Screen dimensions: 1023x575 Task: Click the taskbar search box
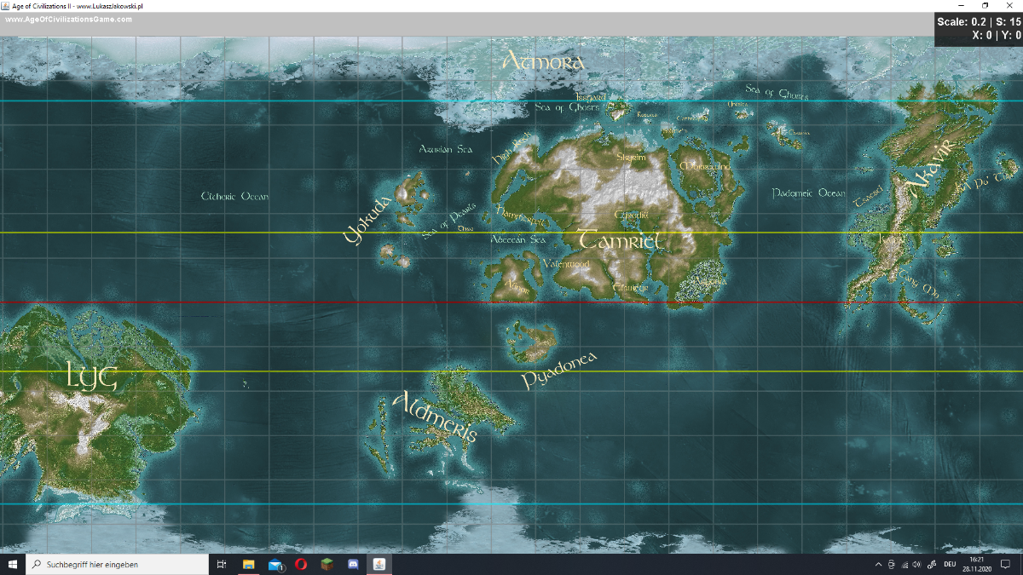click(x=117, y=564)
